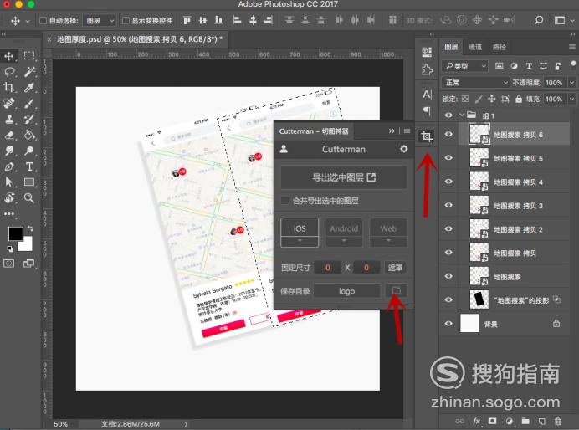Switch to the 通道 tab
Image resolution: width=579 pixels, height=430 pixels.
coord(475,47)
